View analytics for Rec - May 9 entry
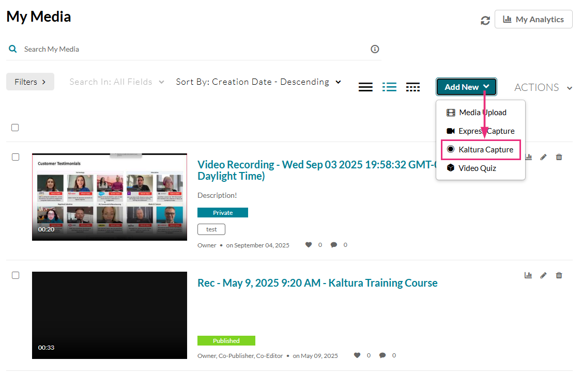Viewport: 582px width, 376px height. [528, 275]
